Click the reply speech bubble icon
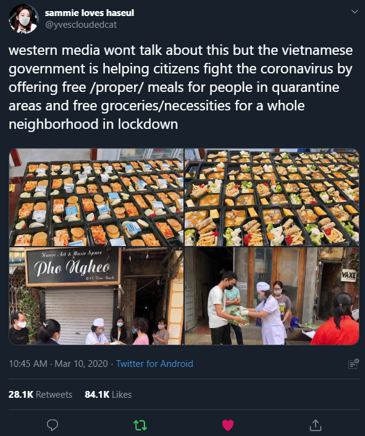Viewport: 365px width, 436px height. (x=52, y=425)
